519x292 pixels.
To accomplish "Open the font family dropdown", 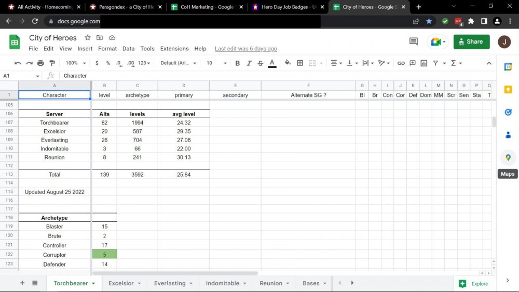I will coord(178,63).
